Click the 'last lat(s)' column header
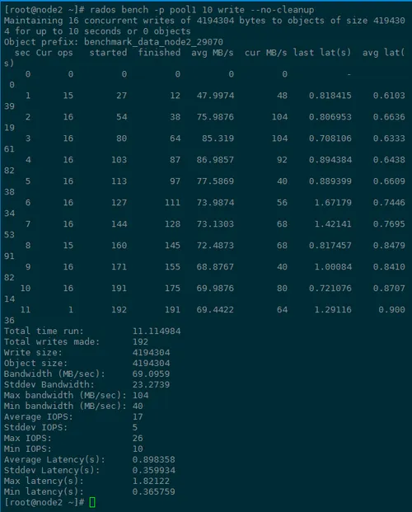The width and height of the screenshot is (412, 512). pyautogui.click(x=322, y=53)
